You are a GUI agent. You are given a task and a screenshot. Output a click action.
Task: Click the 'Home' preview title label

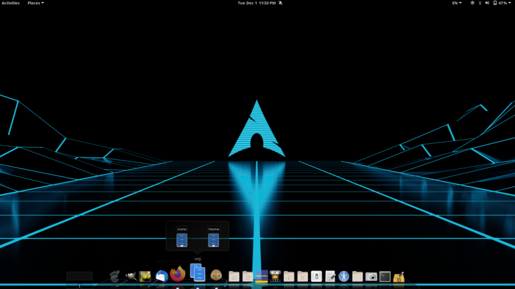[x=213, y=229]
